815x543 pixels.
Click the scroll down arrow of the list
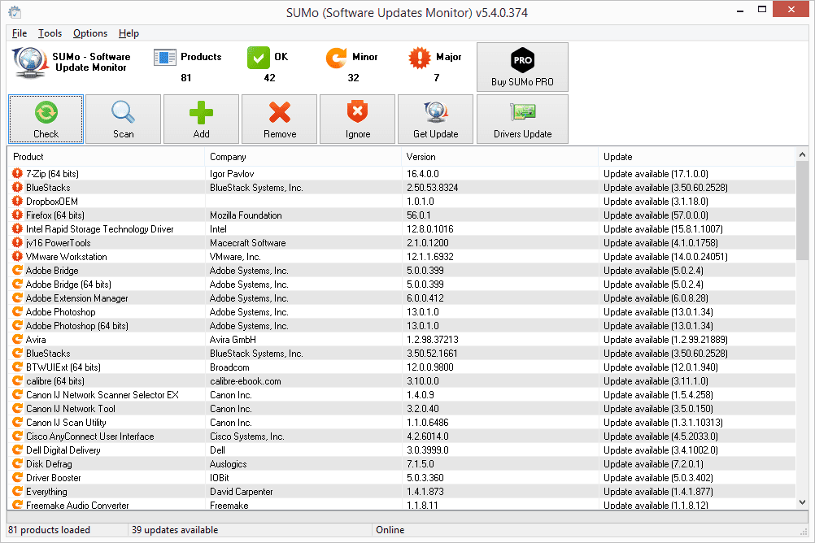[x=802, y=503]
